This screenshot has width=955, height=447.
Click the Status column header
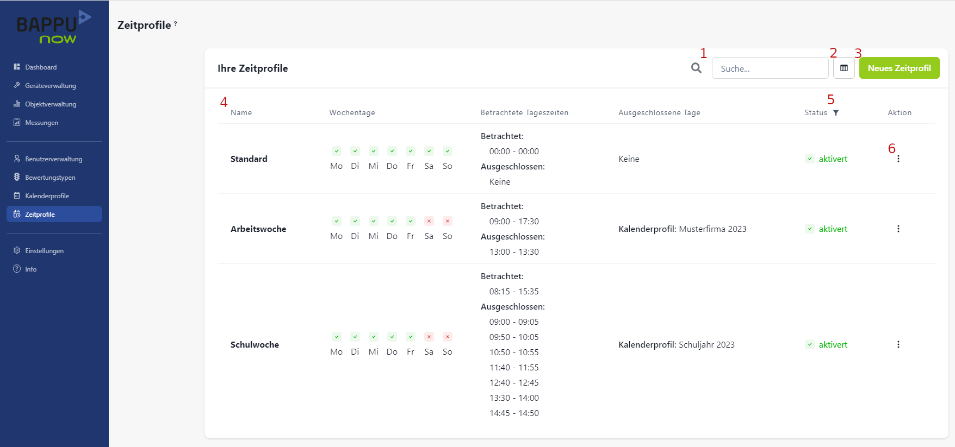[816, 112]
